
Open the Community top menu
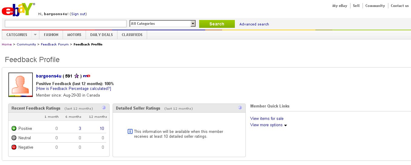[x=375, y=6]
